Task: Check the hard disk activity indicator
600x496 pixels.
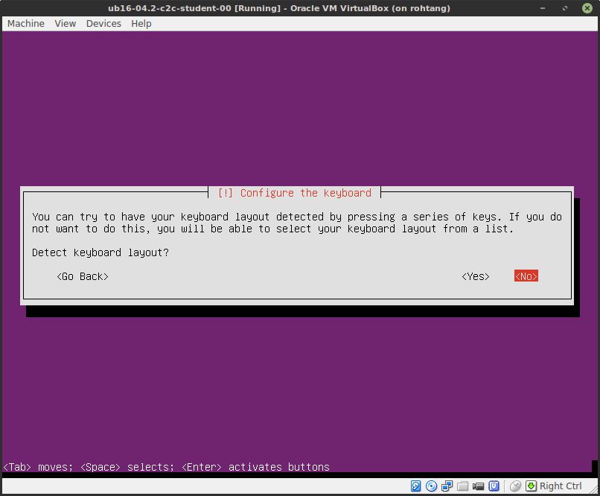Action: (415, 486)
